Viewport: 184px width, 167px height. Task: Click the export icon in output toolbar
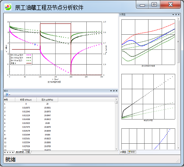7,95
